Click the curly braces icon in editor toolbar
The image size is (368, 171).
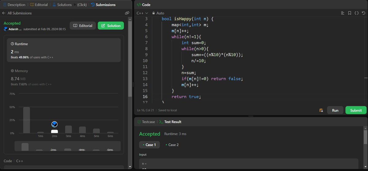356,13
